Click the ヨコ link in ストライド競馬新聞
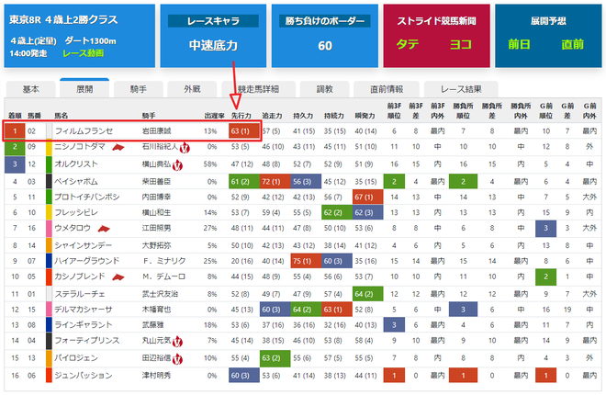606x395 pixels. click(x=460, y=44)
